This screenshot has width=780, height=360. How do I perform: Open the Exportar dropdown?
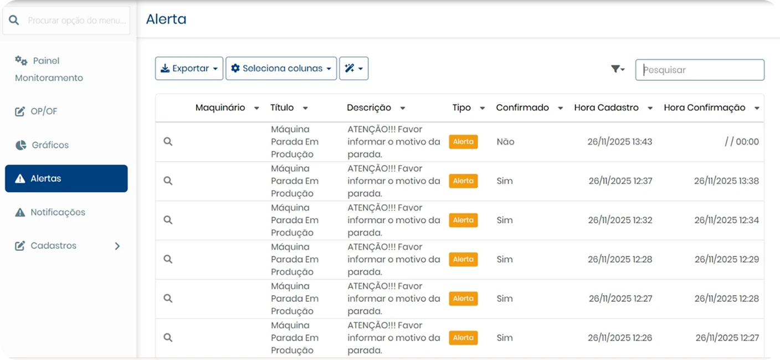coord(189,69)
